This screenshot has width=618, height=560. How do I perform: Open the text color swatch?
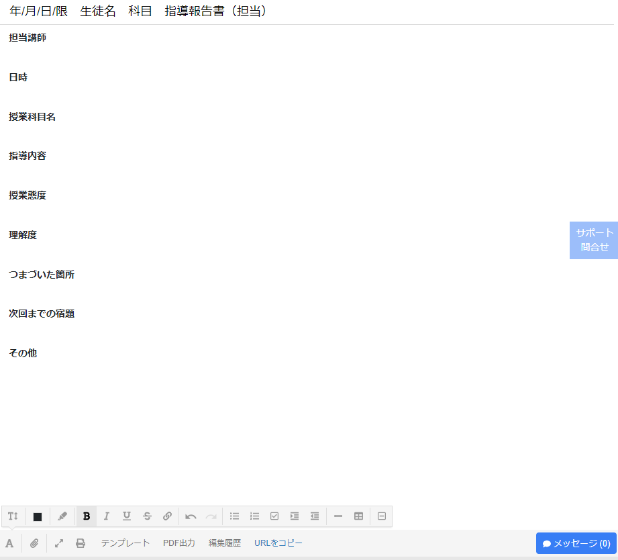[37, 516]
